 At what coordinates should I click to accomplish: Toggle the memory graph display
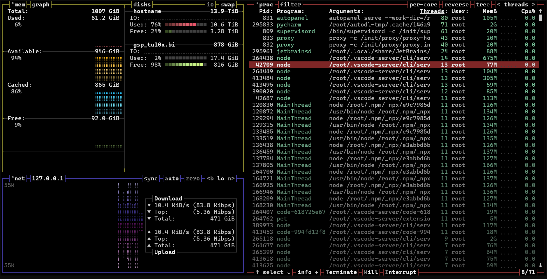[40, 4]
